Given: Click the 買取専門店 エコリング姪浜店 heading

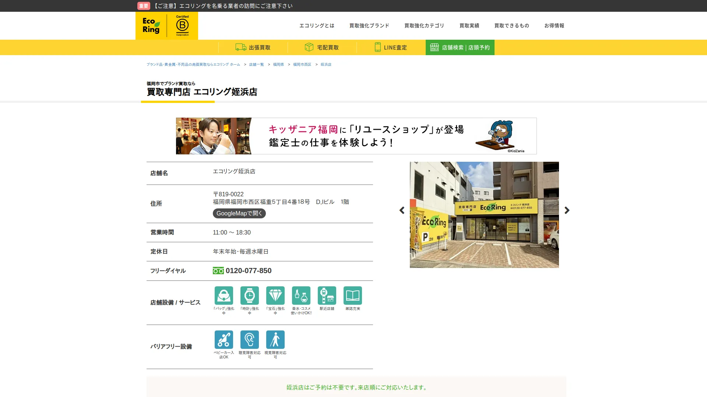Looking at the screenshot, I should click(x=202, y=92).
